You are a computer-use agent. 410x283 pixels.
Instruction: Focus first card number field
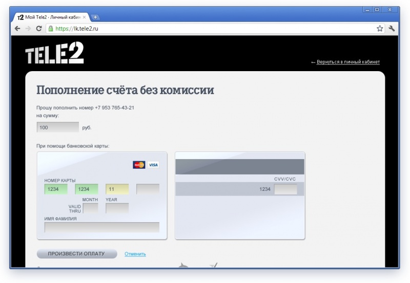56,189
